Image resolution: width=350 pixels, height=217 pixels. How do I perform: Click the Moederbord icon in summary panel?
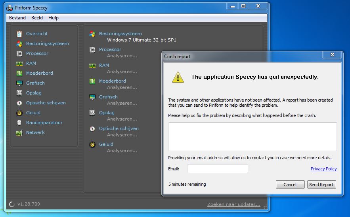coord(92,81)
